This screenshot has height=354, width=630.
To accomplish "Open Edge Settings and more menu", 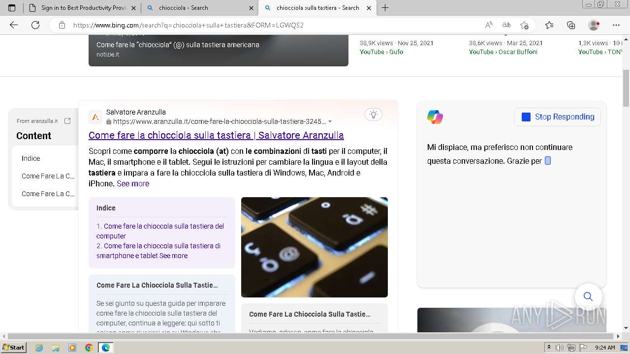I will click(616, 25).
